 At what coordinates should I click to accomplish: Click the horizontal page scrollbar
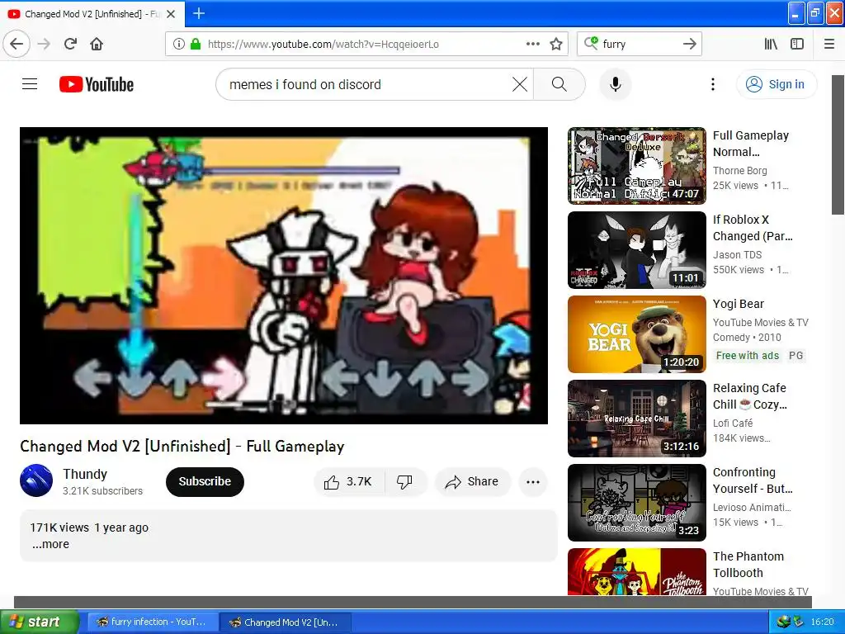click(x=413, y=602)
